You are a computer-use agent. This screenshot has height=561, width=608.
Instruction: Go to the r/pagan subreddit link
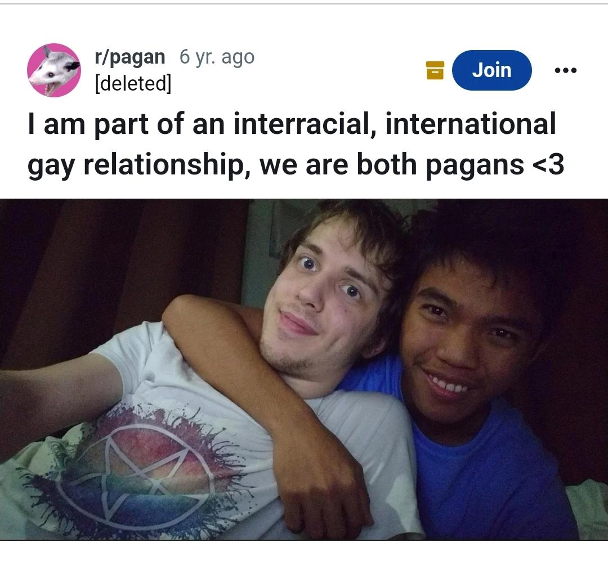(x=130, y=57)
